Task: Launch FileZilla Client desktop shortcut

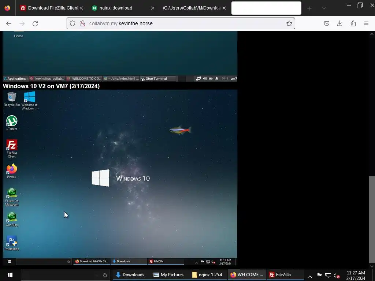Action: [12, 149]
